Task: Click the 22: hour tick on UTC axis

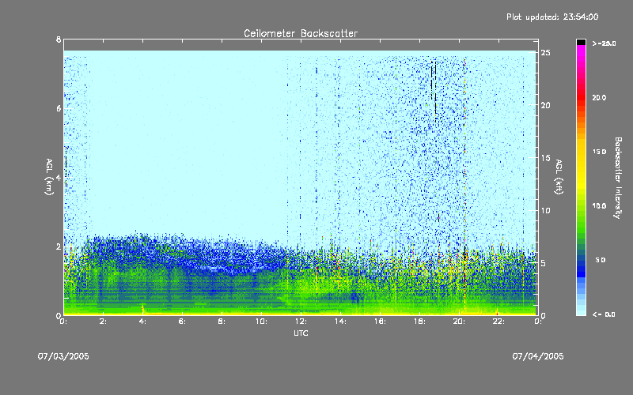Action: [498, 322]
